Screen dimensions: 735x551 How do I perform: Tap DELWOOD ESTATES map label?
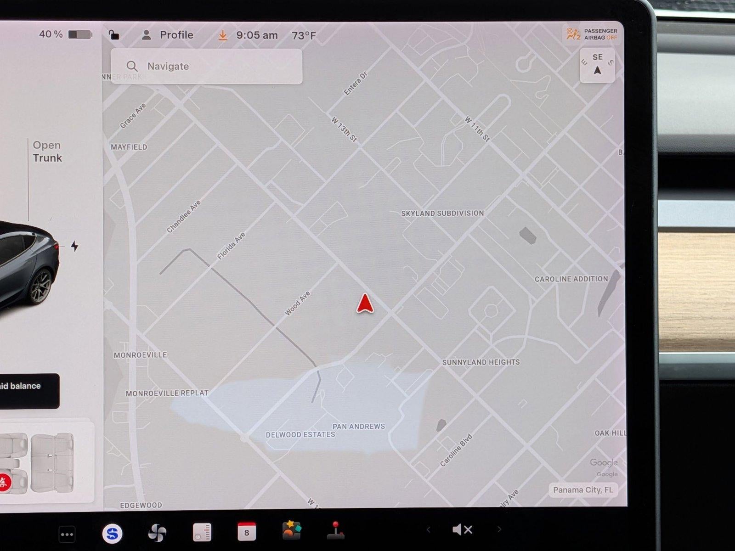pos(300,435)
